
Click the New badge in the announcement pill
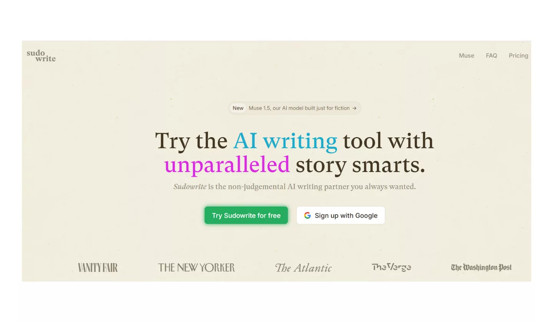tap(238, 108)
